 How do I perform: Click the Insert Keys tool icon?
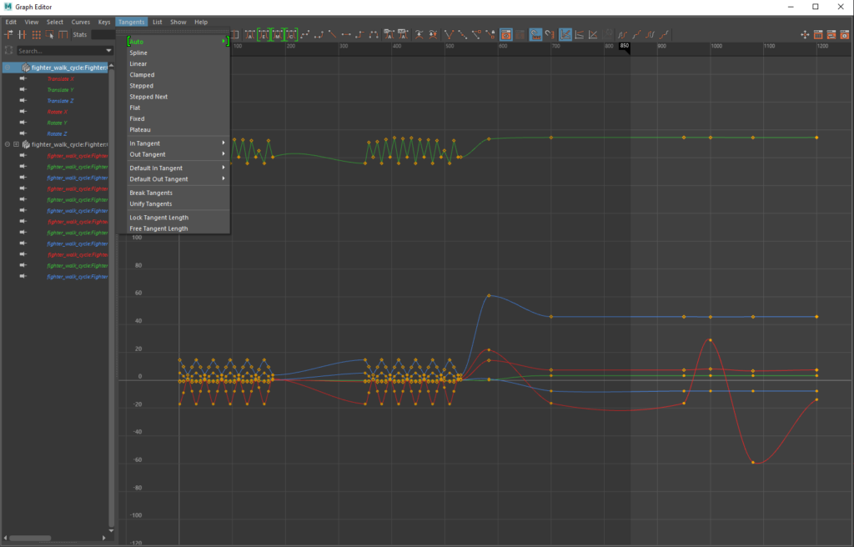23,35
